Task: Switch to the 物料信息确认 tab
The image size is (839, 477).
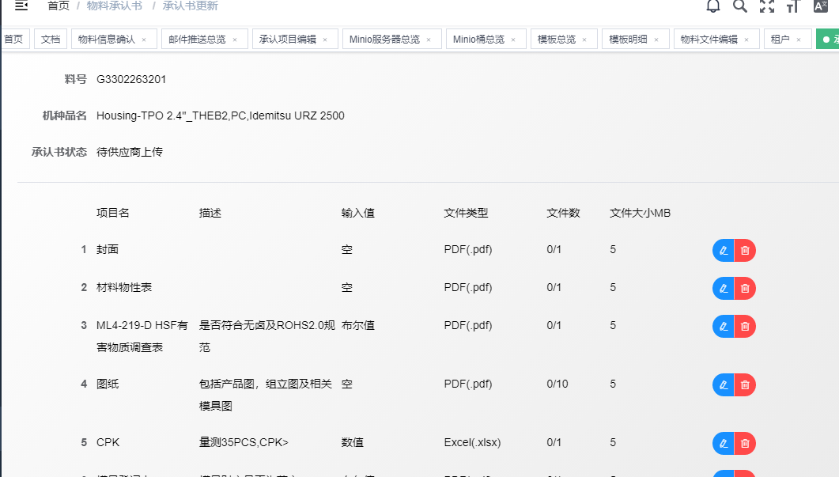Action: [106, 40]
